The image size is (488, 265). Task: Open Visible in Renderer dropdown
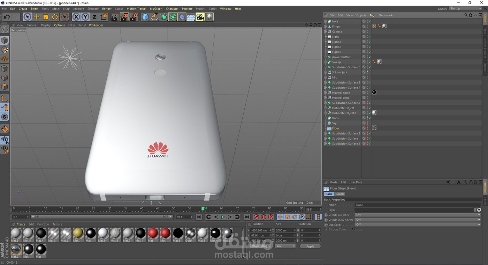click(x=418, y=220)
